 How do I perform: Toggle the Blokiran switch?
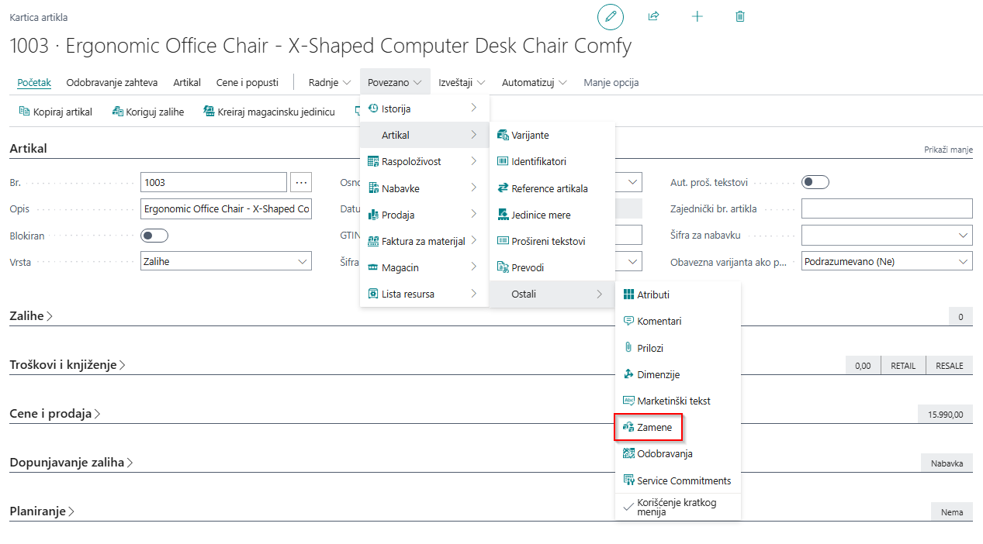tap(154, 236)
